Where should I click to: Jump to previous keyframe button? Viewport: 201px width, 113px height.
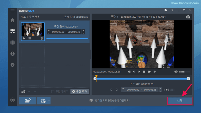click(129, 72)
